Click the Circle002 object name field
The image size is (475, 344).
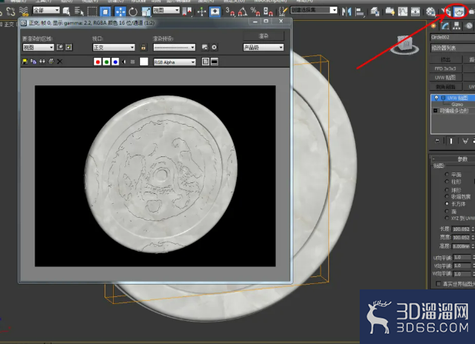pyautogui.click(x=453, y=37)
